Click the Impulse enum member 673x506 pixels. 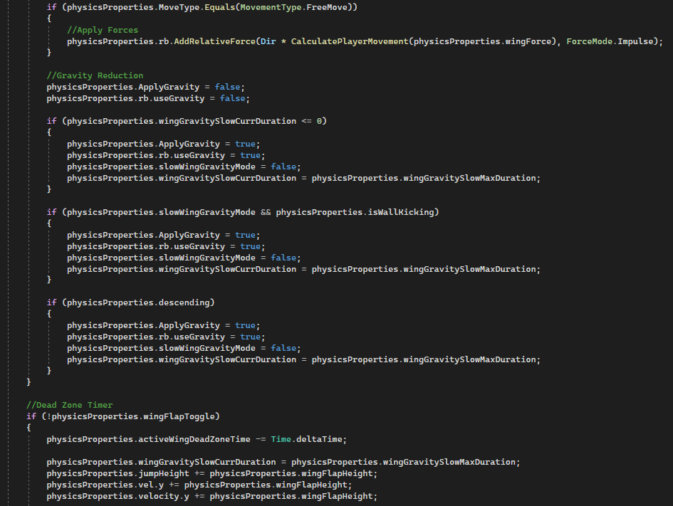click(635, 41)
